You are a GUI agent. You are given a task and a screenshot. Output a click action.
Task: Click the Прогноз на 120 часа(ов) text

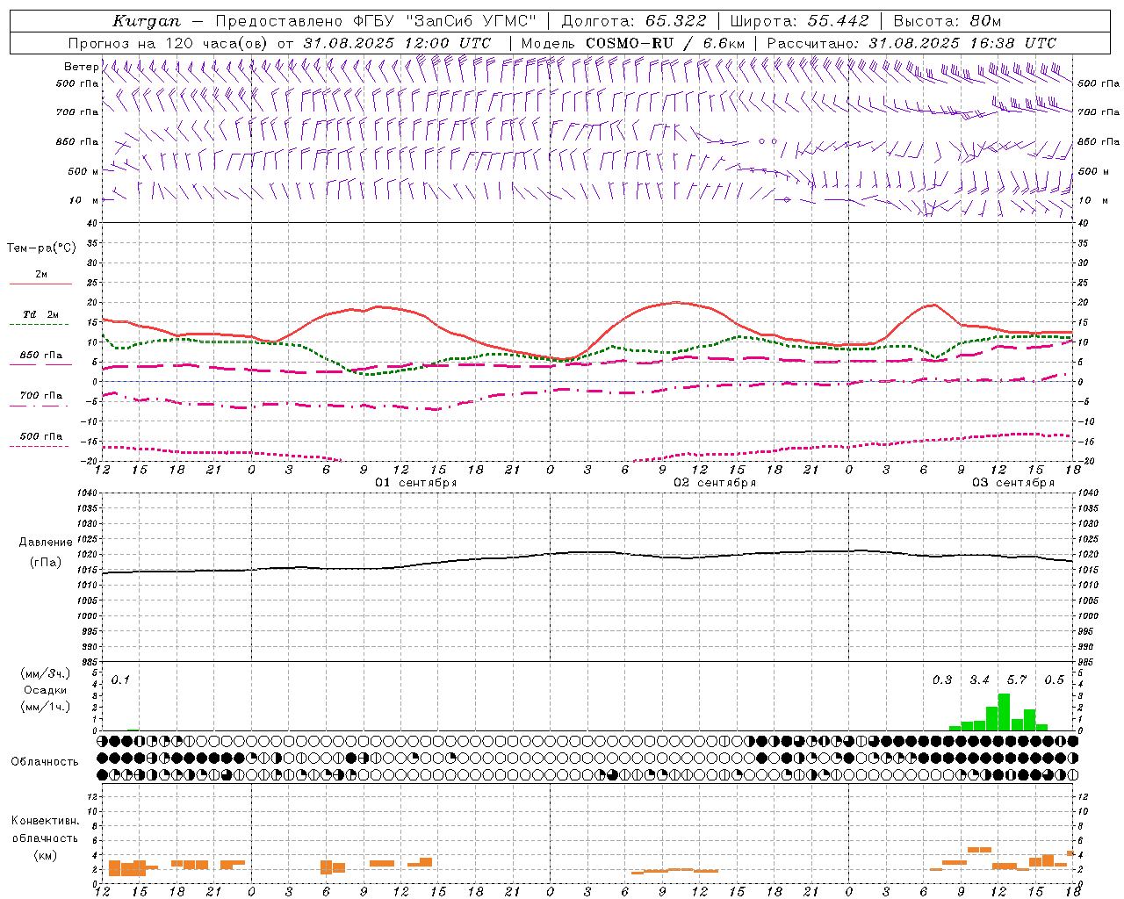coord(169,43)
